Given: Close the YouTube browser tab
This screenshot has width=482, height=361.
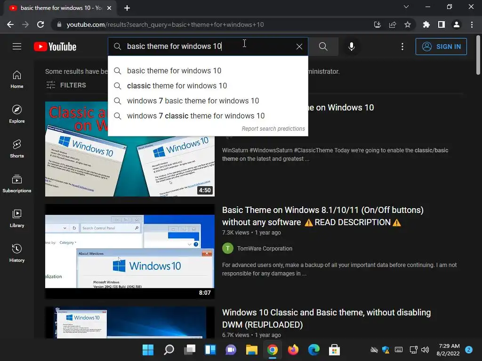Looking at the screenshot, I should pos(109,8).
